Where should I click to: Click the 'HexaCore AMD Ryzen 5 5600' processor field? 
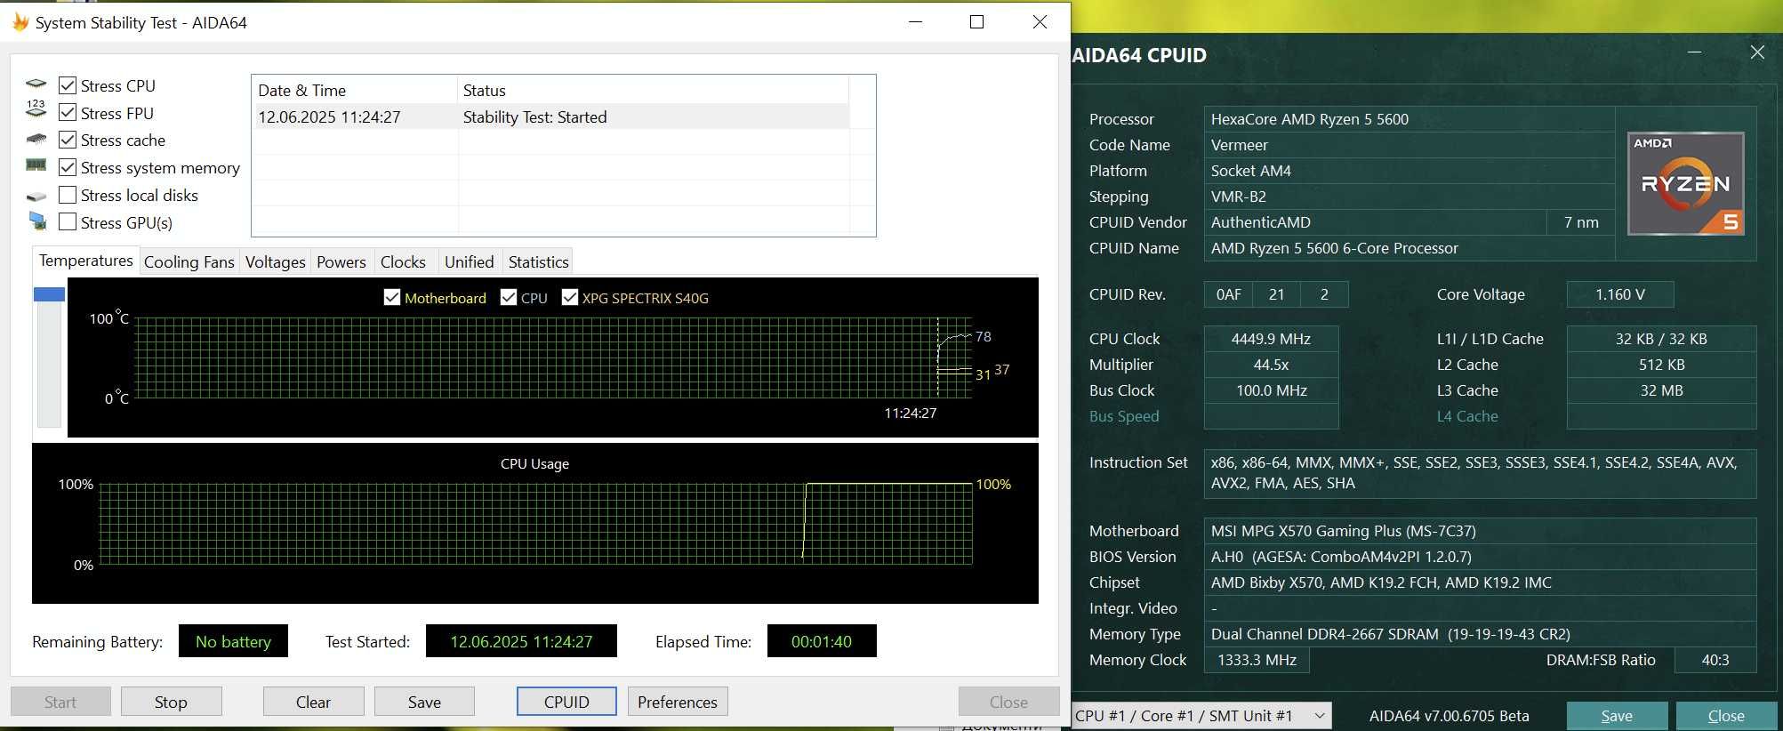click(x=1409, y=119)
